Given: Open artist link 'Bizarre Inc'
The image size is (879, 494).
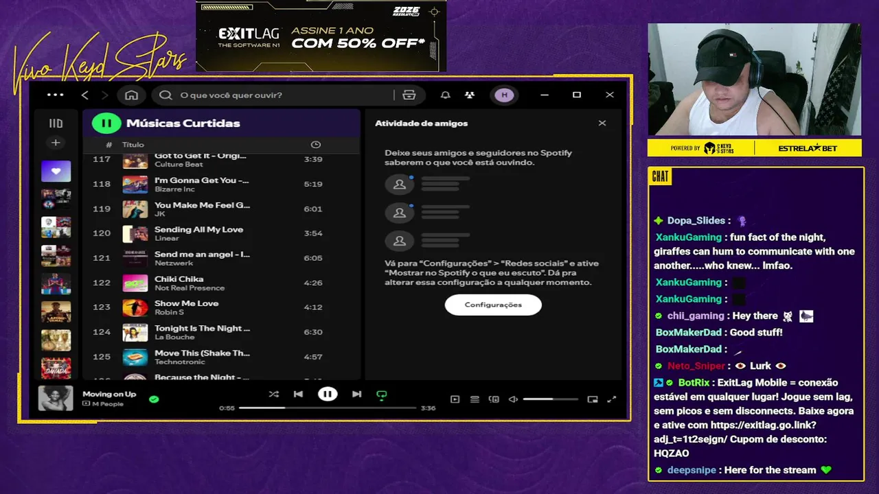Looking at the screenshot, I should point(174,189).
